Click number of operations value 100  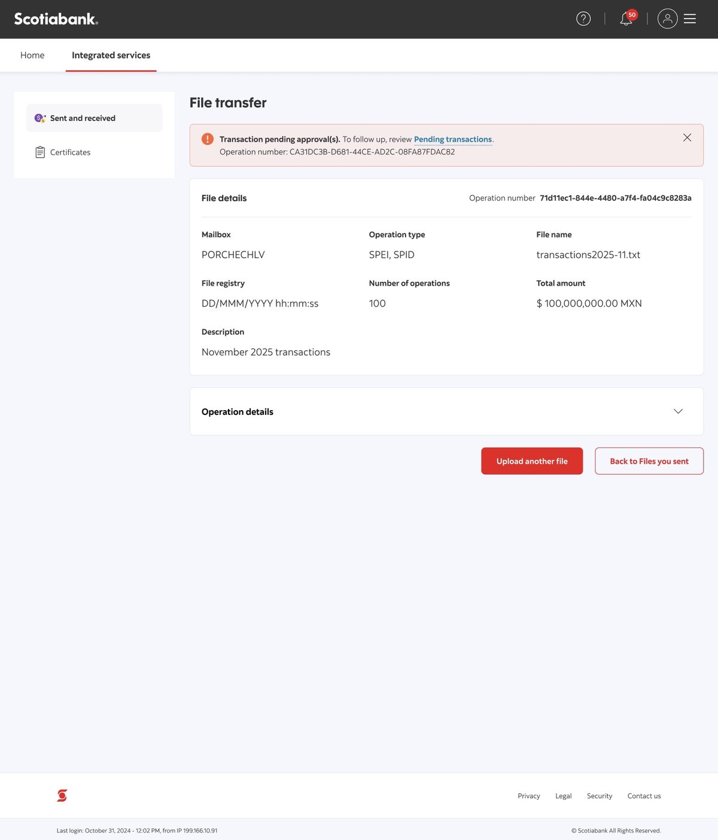pyautogui.click(x=378, y=304)
